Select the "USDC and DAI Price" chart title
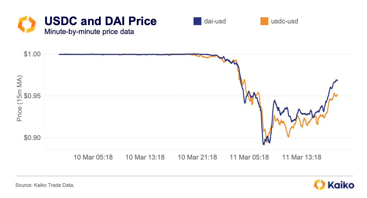Viewport: 367px width, 198px height. tap(100, 21)
